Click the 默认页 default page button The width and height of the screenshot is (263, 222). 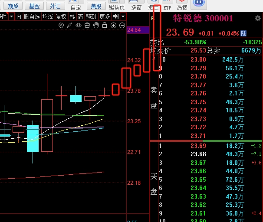click(117, 5)
